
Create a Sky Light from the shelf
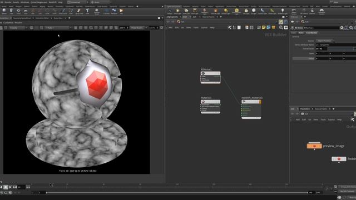[x=246, y=11]
